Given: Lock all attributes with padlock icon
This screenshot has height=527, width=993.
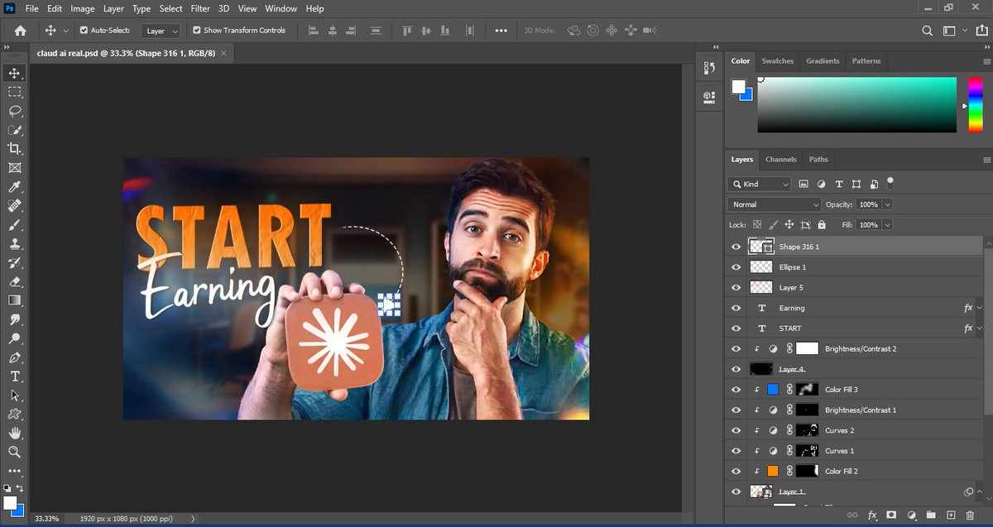Looking at the screenshot, I should click(x=821, y=224).
